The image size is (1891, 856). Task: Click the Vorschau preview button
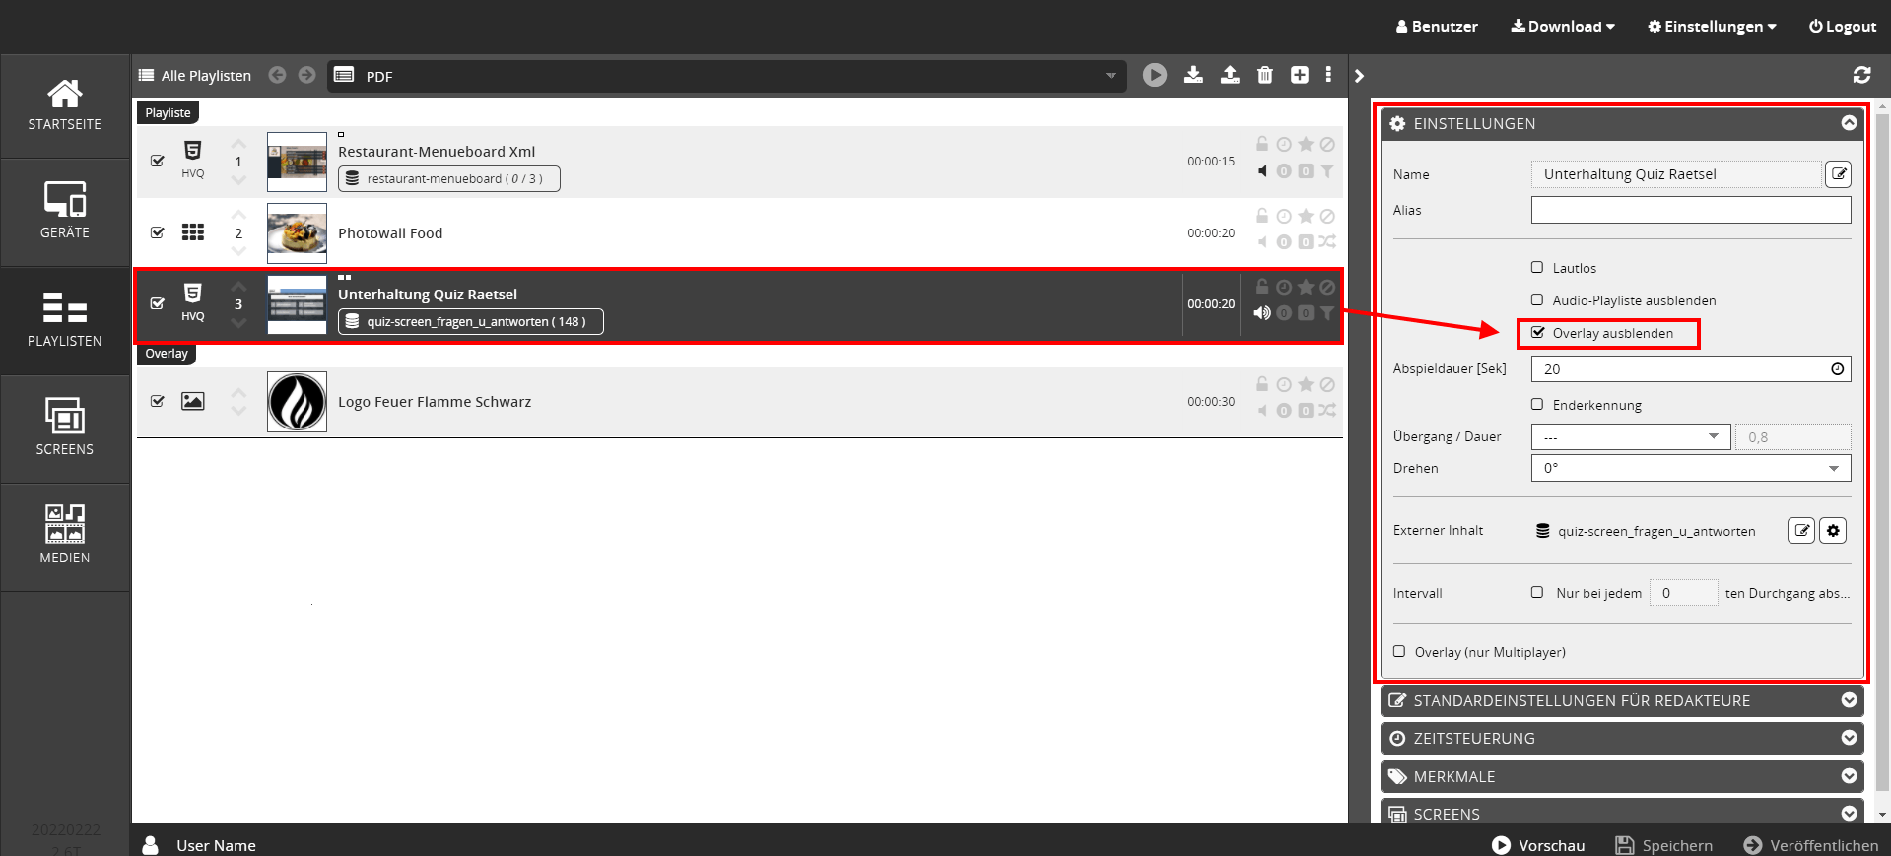1538,845
